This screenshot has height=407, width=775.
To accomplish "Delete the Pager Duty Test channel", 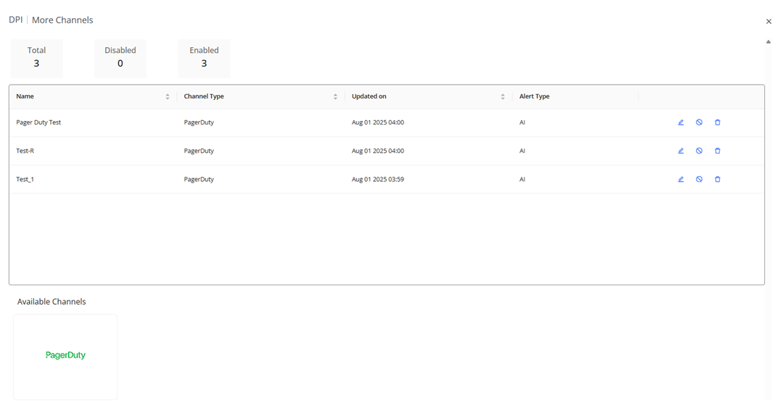I will pyautogui.click(x=718, y=122).
